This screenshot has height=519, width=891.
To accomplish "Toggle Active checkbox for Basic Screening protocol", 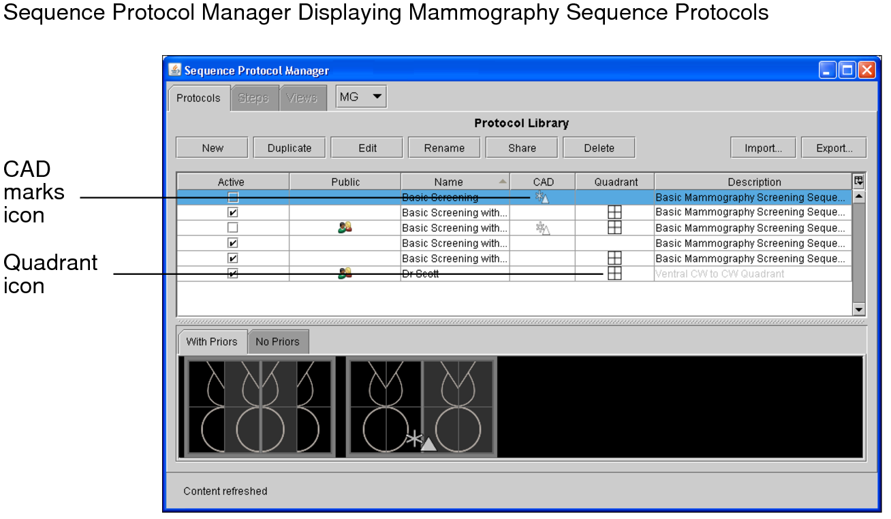I will (x=233, y=197).
